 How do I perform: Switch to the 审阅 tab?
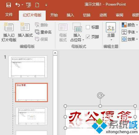(120, 15)
